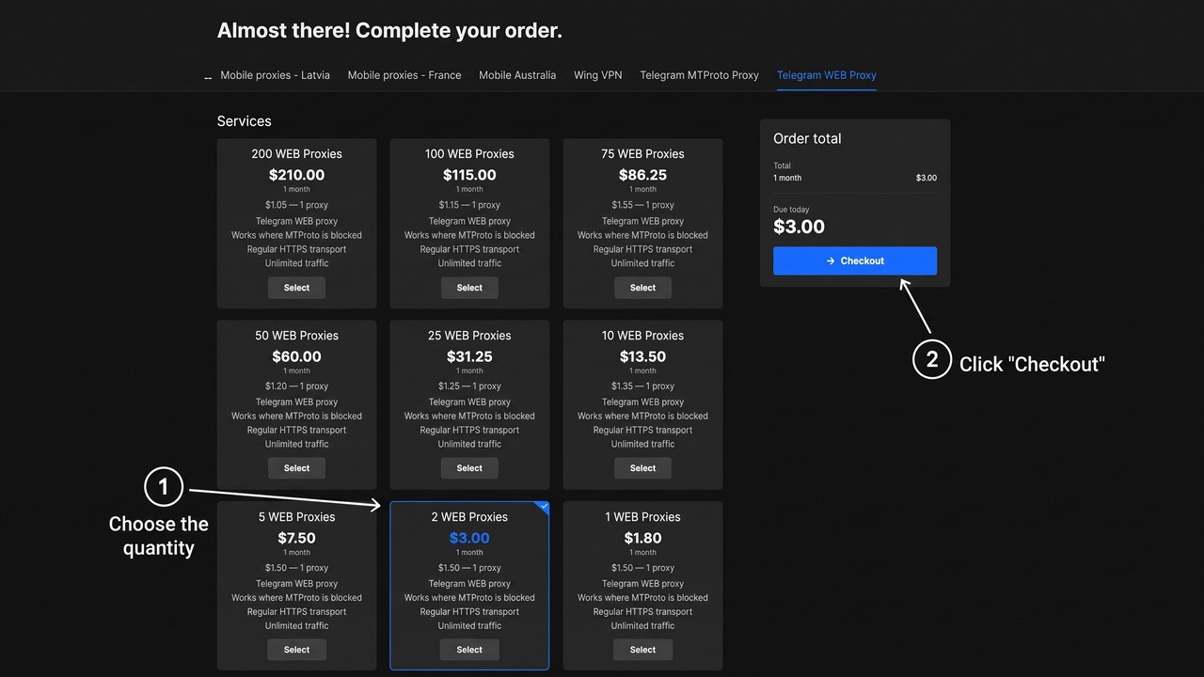Click the Services heading
The width and height of the screenshot is (1204, 677).
pyautogui.click(x=244, y=121)
